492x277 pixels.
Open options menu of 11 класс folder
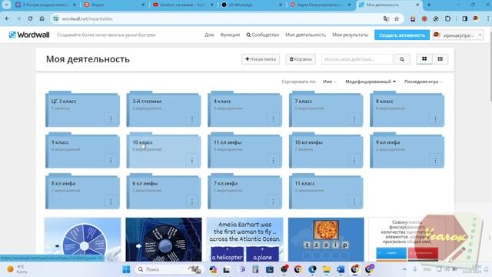tap(354, 202)
